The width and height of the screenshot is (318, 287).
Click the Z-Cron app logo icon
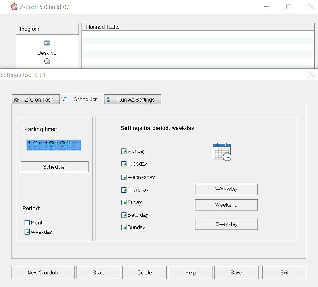[14, 6]
